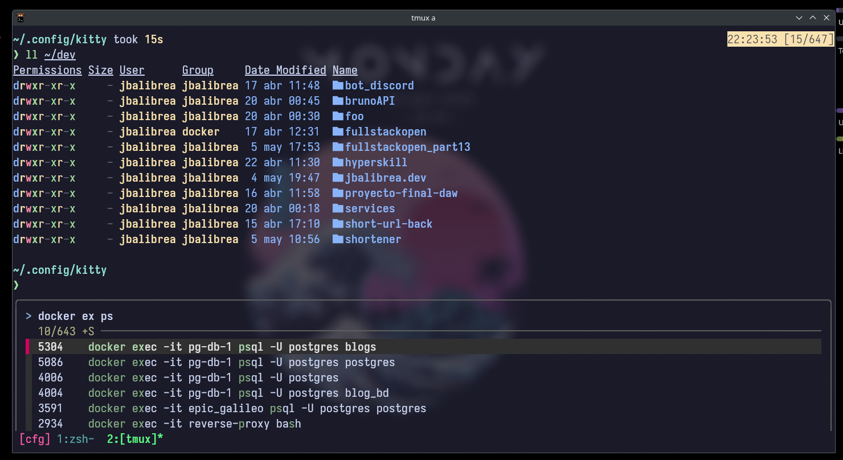Select history entry 4004 blog_bd
The height and width of the screenshot is (460, 843).
coord(423,393)
